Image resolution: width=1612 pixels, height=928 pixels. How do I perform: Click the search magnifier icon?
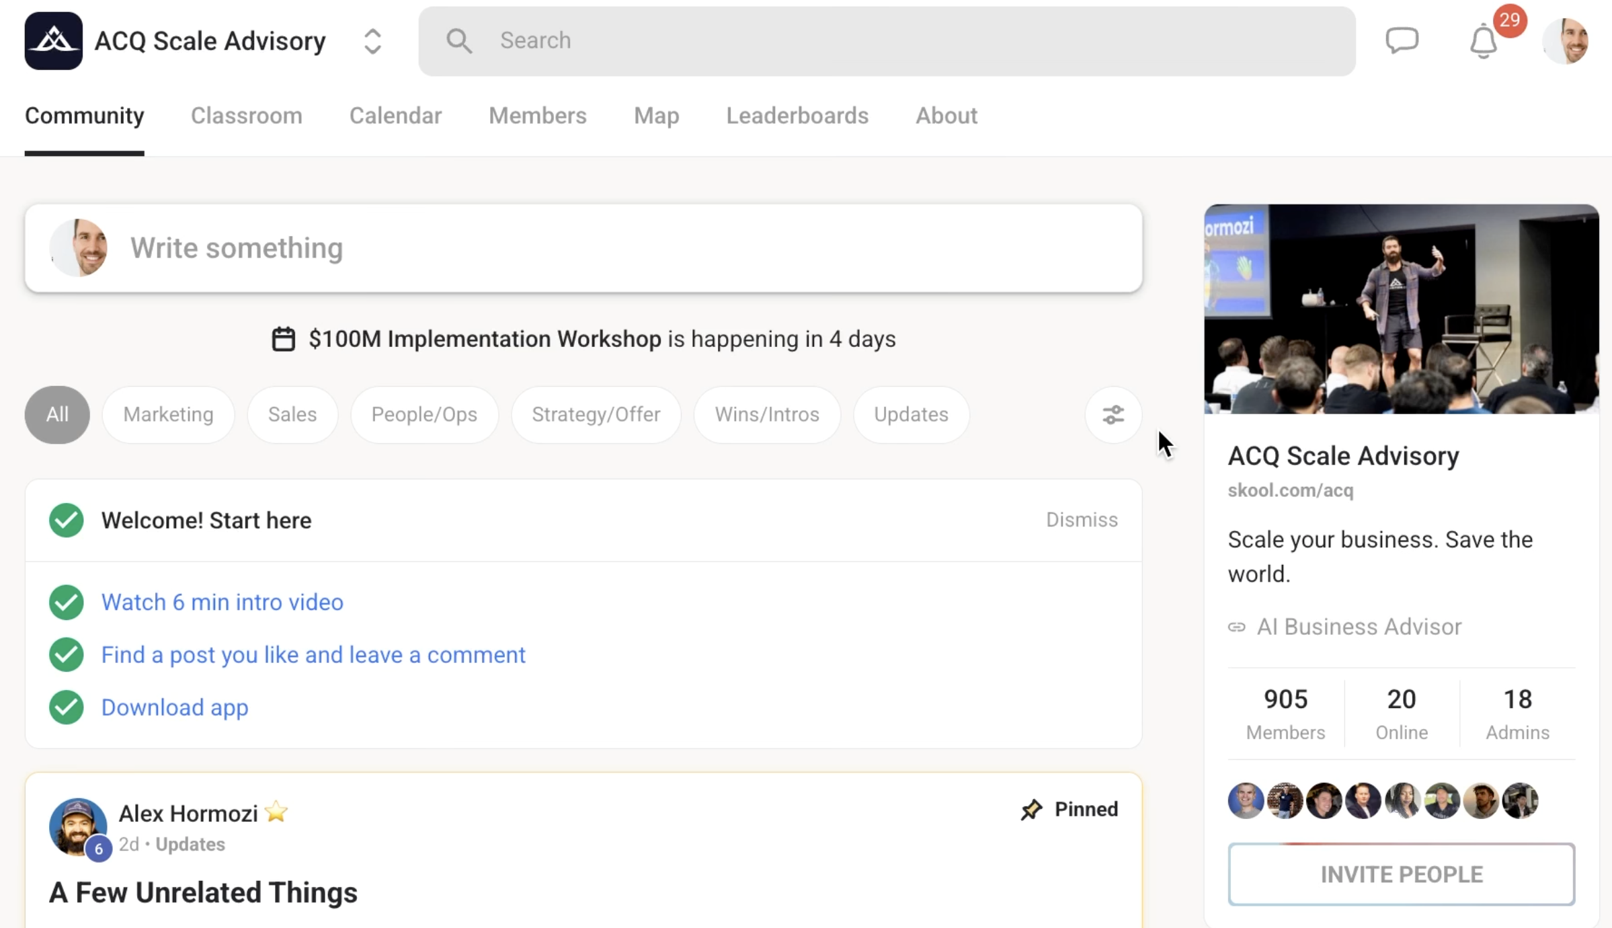(459, 41)
